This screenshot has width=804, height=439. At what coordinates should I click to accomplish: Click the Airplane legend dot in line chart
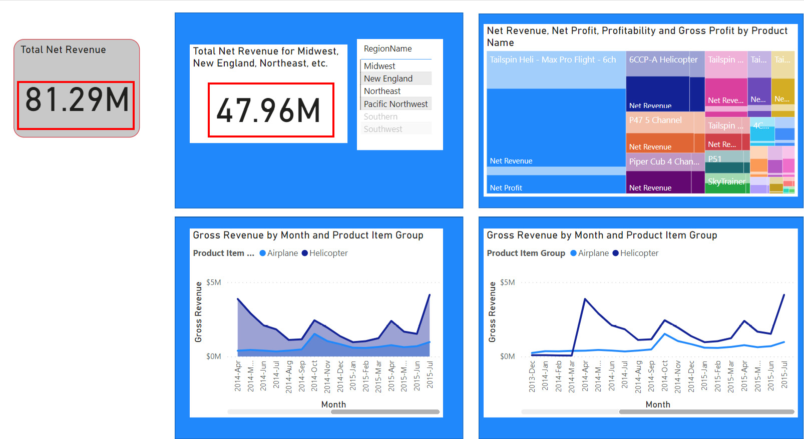(x=574, y=253)
